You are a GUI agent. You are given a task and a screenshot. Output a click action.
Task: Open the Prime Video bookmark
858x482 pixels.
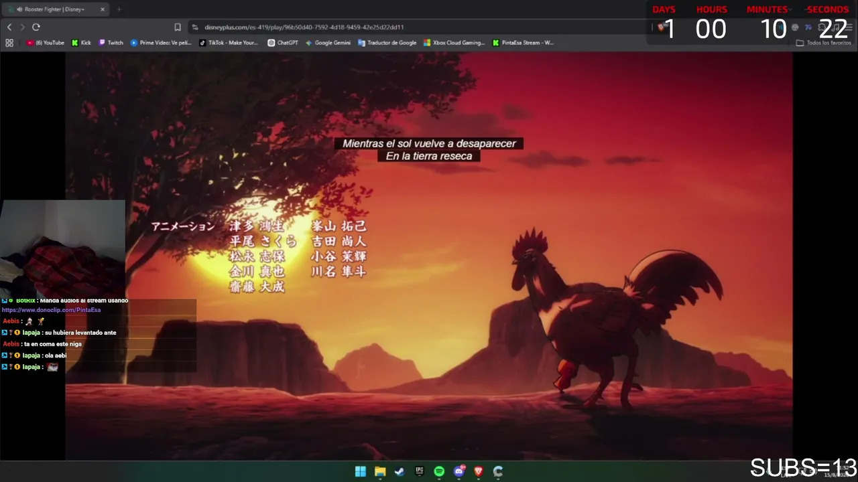point(161,43)
